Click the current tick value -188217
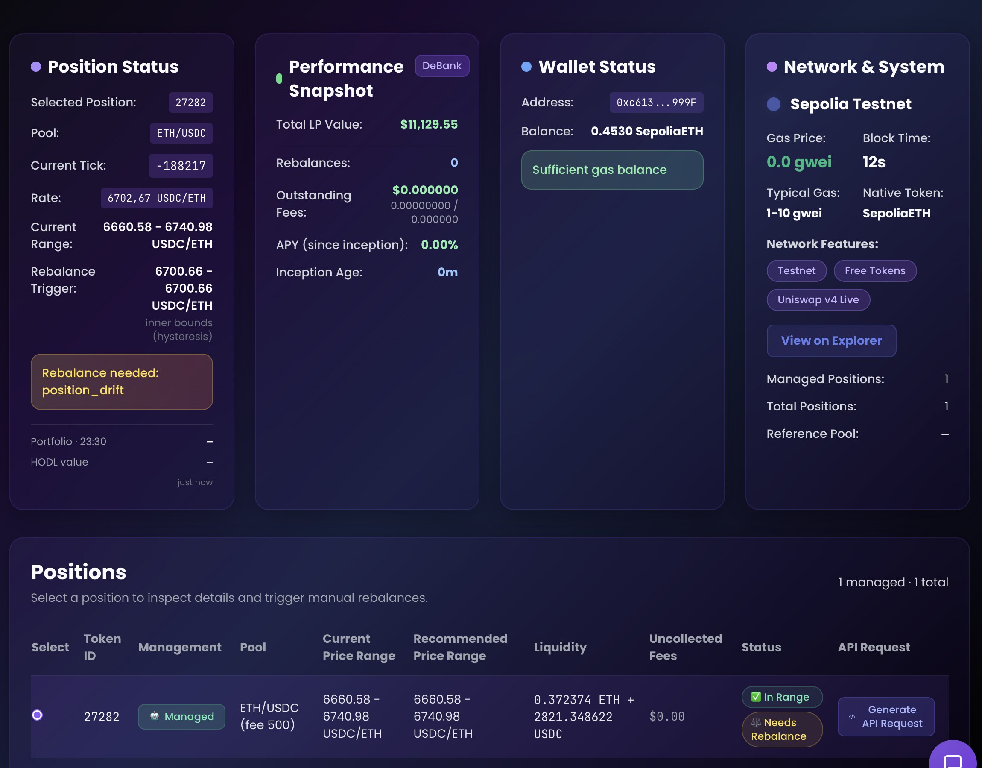The width and height of the screenshot is (982, 768). [181, 166]
